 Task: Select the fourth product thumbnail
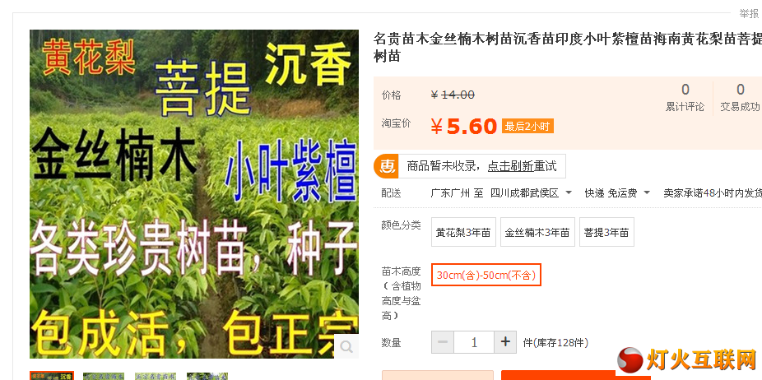(x=207, y=376)
